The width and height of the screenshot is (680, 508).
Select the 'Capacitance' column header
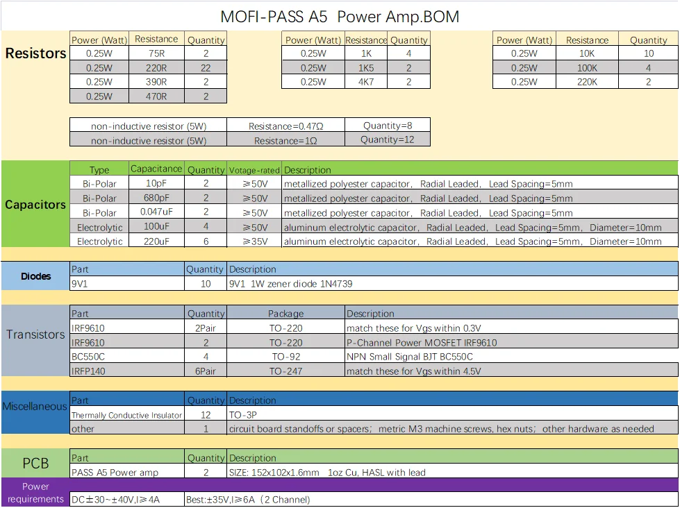coord(156,169)
